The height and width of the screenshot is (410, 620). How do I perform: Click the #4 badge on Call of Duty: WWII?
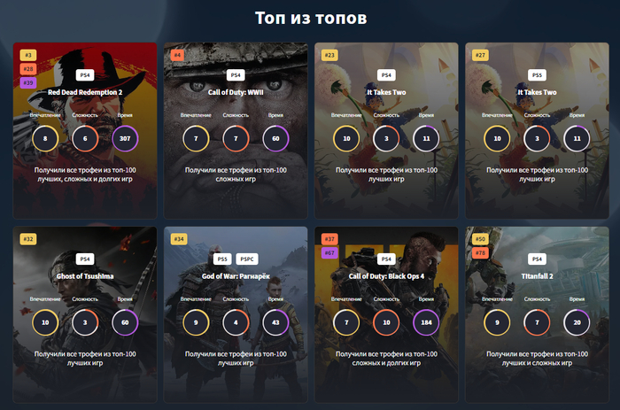click(x=177, y=55)
